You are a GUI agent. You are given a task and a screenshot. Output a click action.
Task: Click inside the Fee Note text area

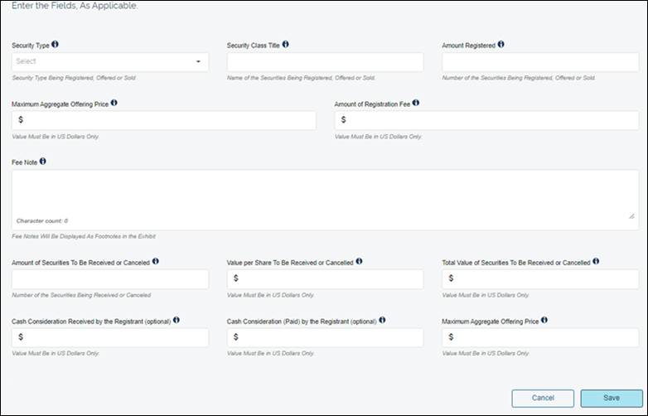(x=325, y=193)
